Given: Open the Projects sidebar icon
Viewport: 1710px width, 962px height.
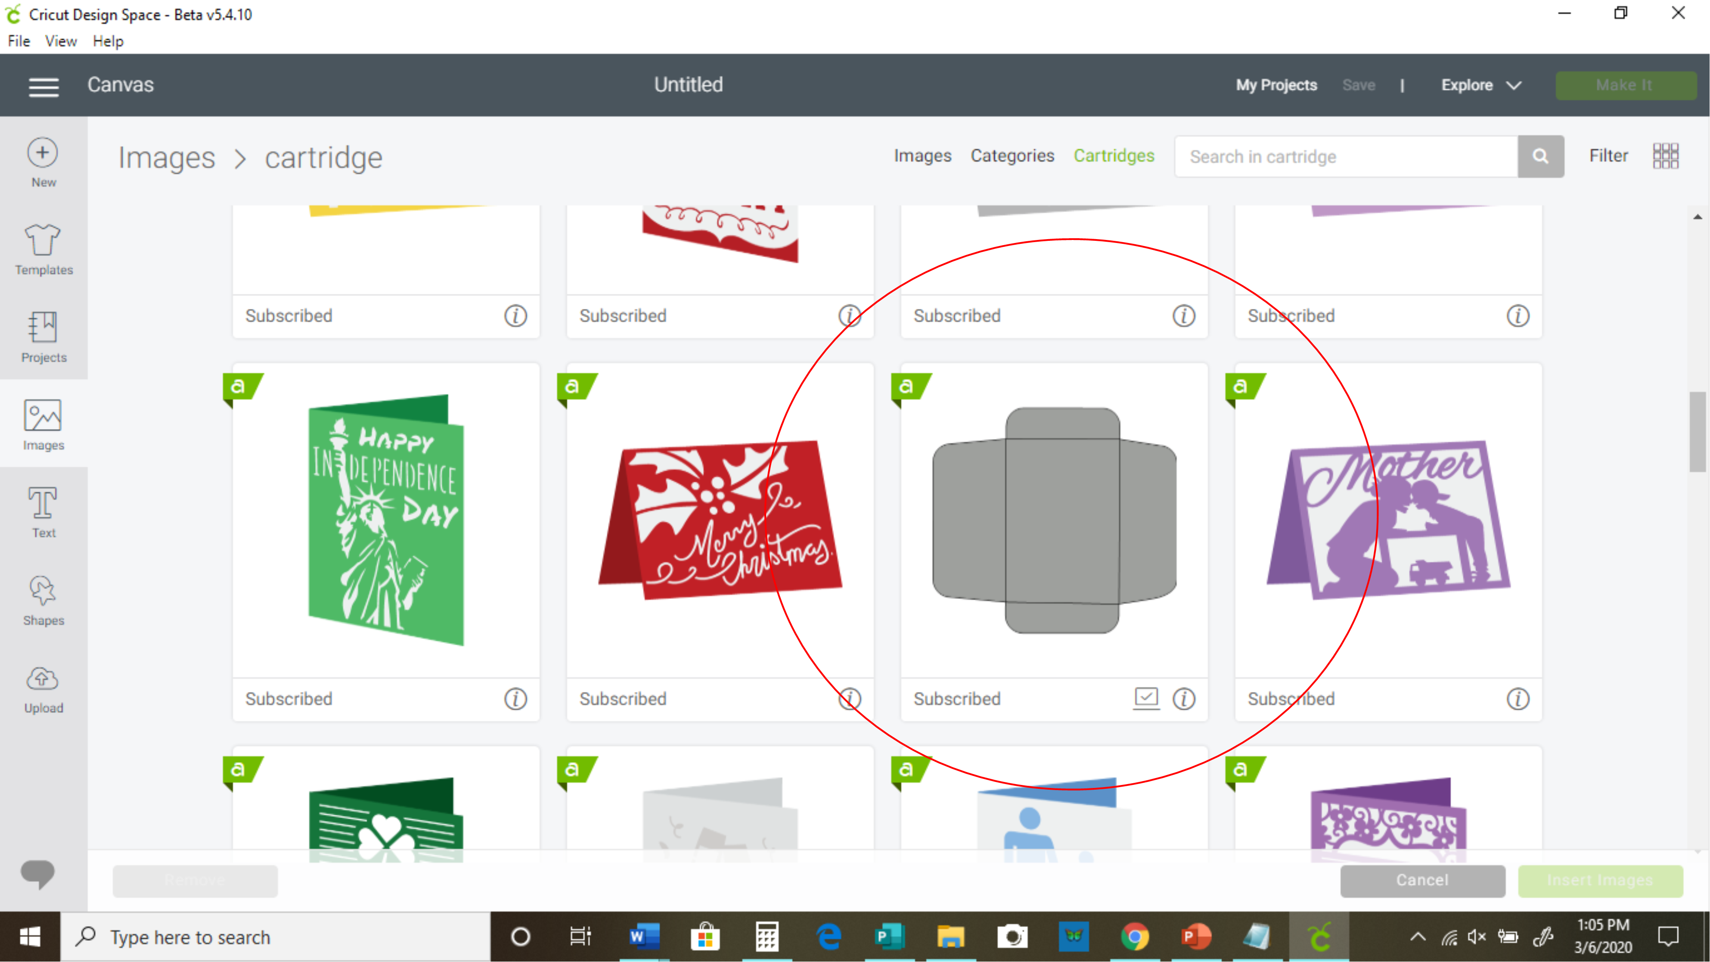Looking at the screenshot, I should (43, 337).
